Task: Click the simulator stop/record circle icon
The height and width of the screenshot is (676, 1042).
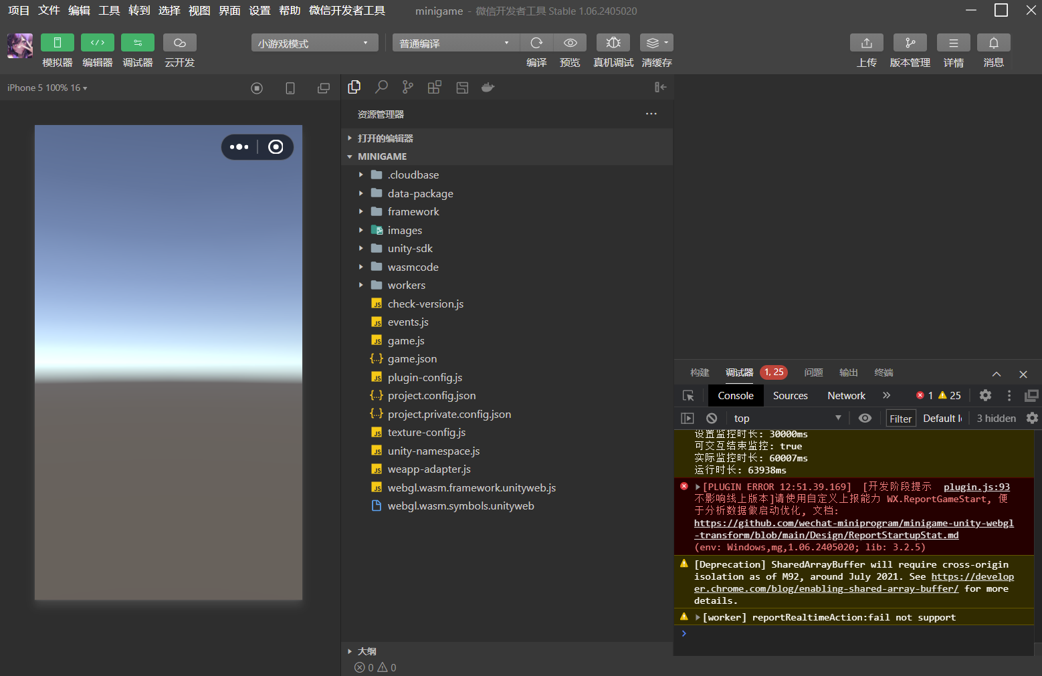Action: pos(257,88)
